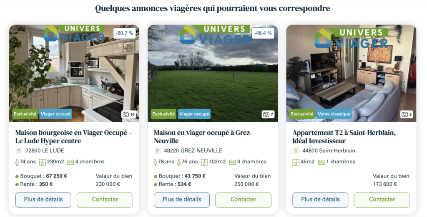
Task: Open Plus de détails for Le Lude house
Action: point(43,200)
